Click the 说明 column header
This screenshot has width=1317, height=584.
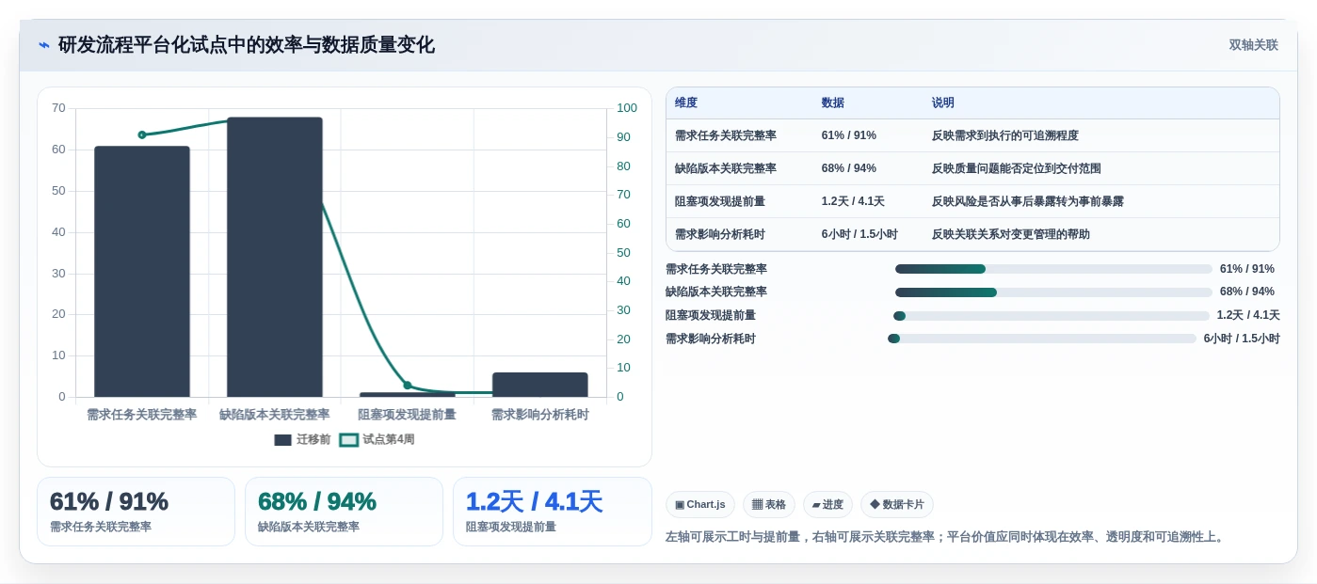point(943,103)
